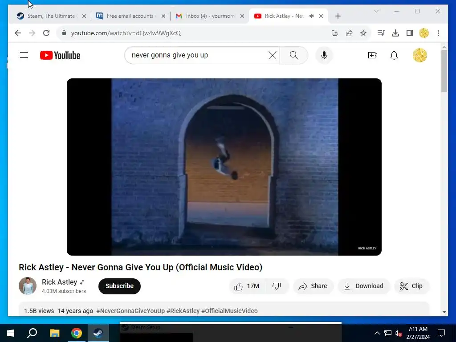Open Chrome media controls icon
This screenshot has width=456, height=342.
point(381,33)
